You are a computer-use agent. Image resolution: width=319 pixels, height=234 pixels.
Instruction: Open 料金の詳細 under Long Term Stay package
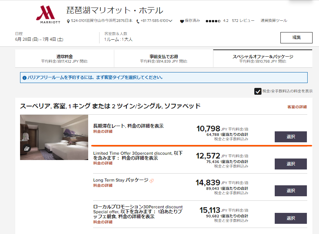(x=103, y=185)
